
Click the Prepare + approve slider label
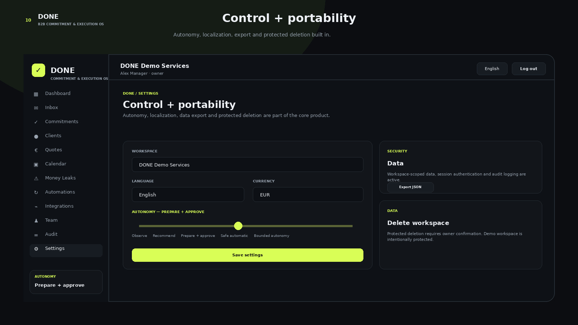pyautogui.click(x=198, y=236)
